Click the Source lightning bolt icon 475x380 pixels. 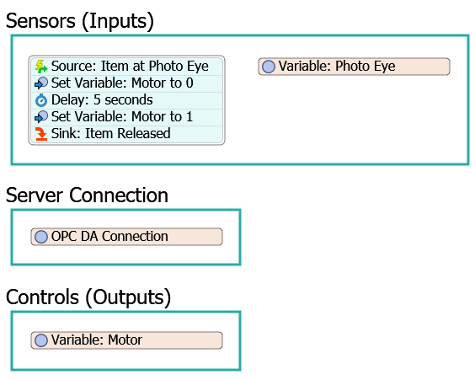click(41, 67)
